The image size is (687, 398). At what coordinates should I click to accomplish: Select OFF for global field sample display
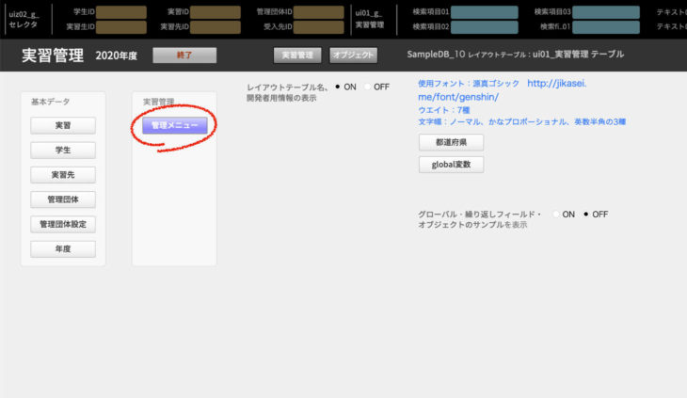click(587, 215)
